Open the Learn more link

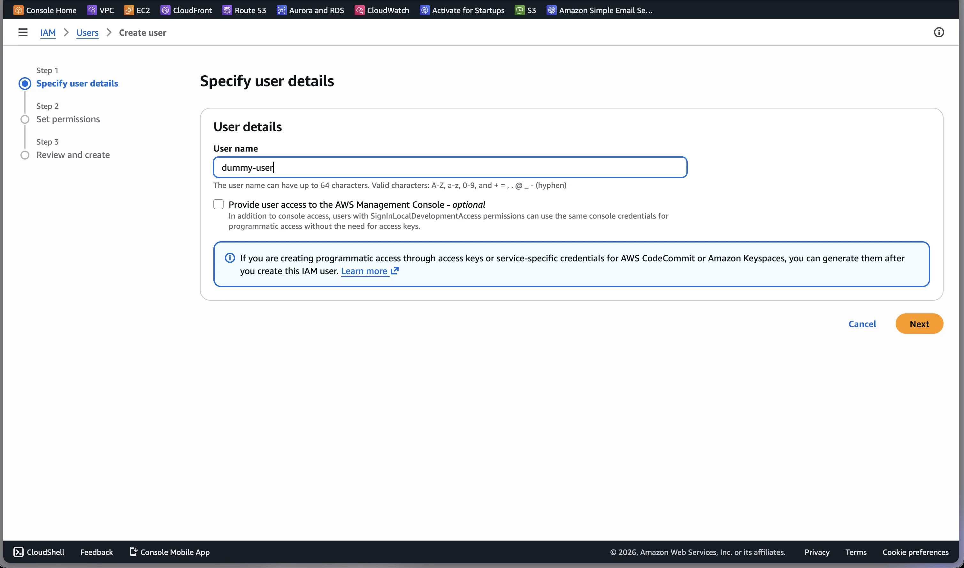pos(364,271)
